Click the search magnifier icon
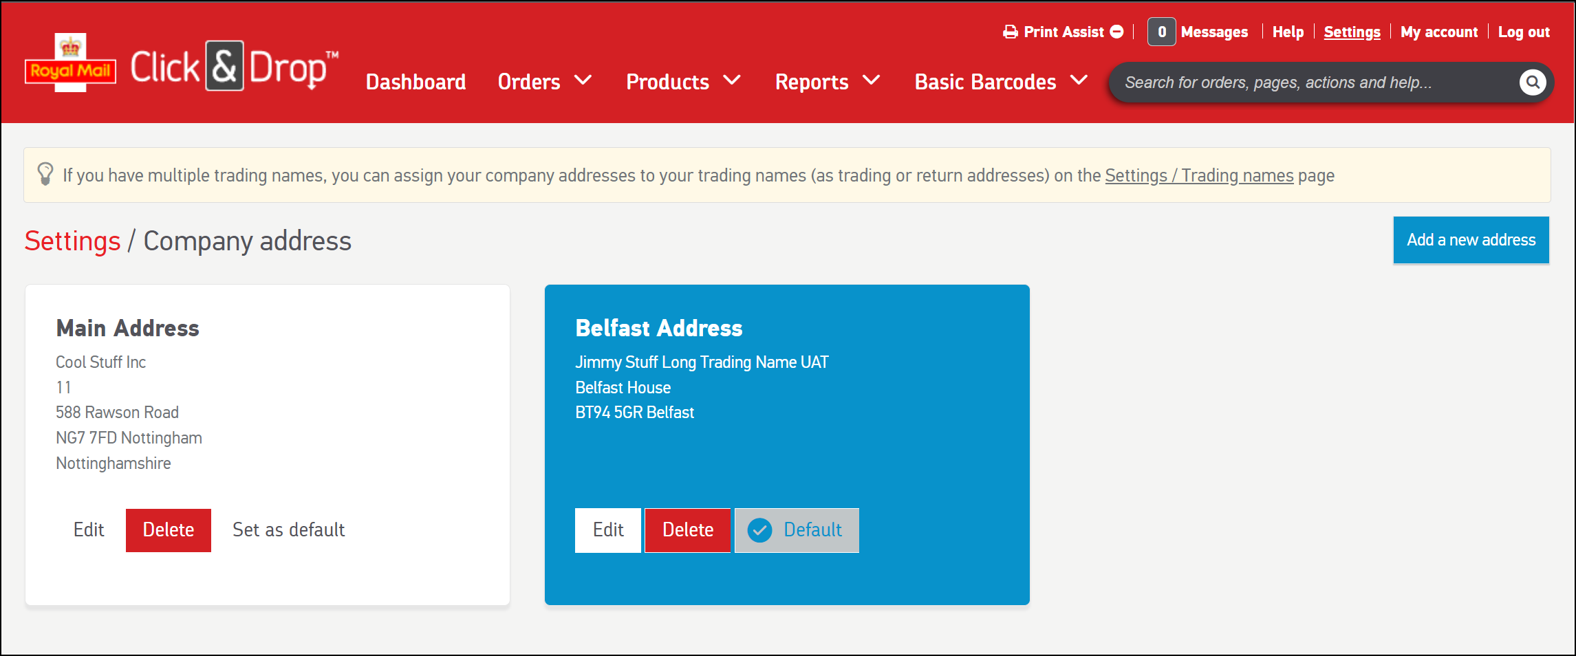Screen dimensions: 1576x656 [1532, 83]
